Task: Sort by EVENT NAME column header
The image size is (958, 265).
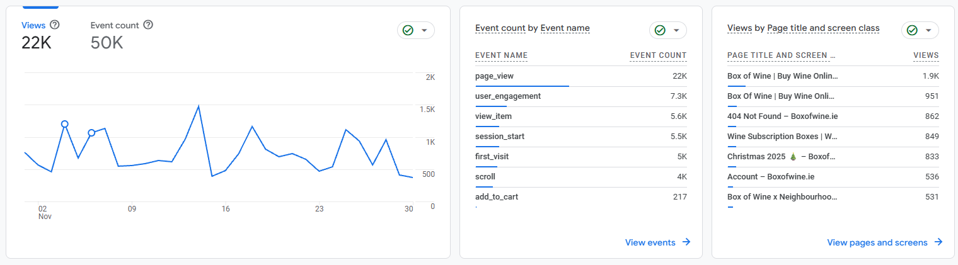Action: [x=502, y=55]
